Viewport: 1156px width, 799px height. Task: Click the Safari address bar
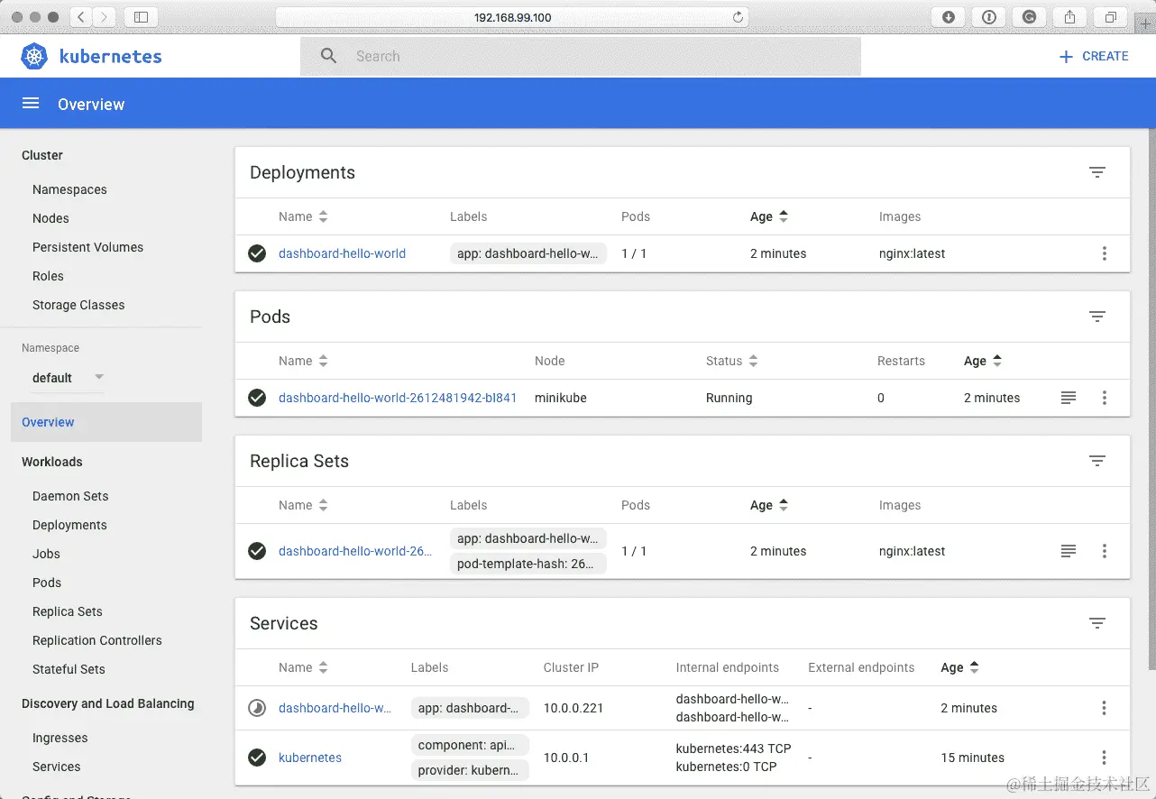pos(512,17)
